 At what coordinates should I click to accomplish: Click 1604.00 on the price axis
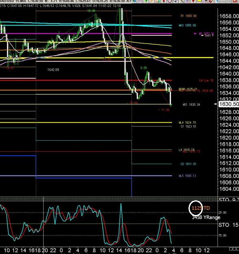[229, 189]
